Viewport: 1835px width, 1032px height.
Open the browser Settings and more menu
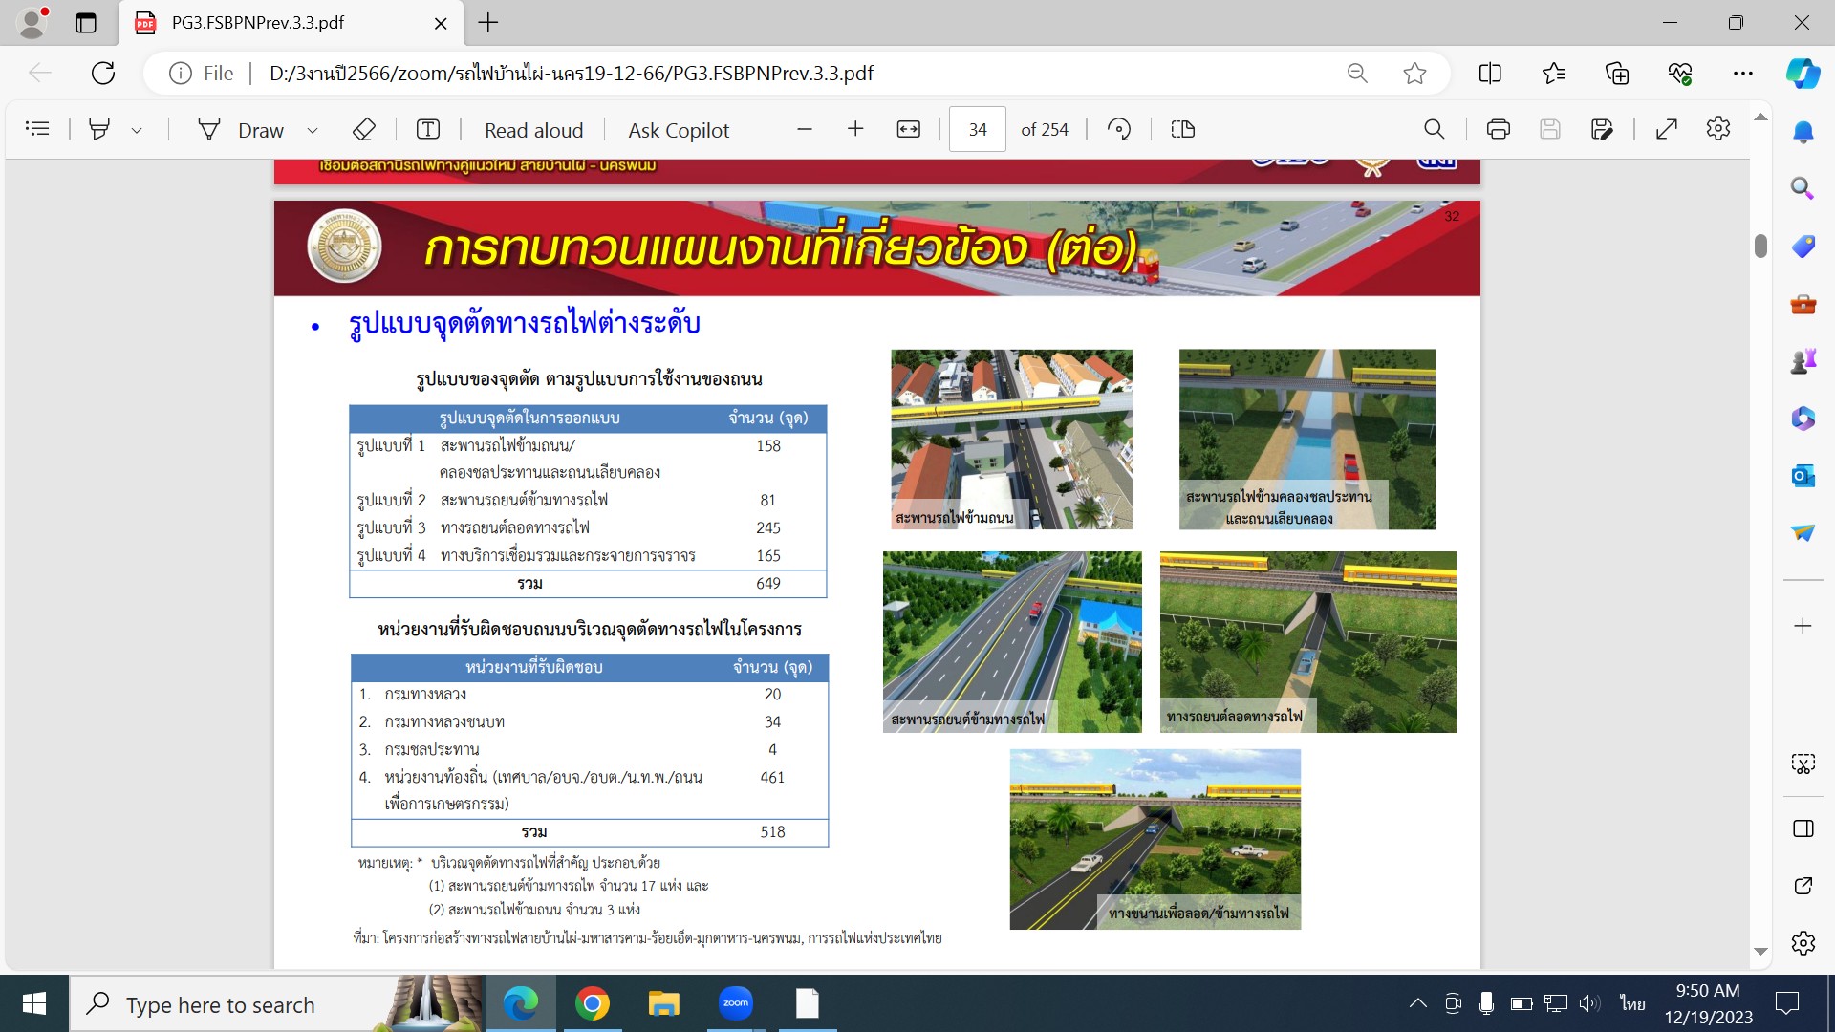tap(1742, 74)
